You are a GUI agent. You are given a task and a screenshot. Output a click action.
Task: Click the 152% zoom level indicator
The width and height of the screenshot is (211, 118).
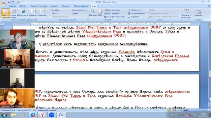pos(186,110)
